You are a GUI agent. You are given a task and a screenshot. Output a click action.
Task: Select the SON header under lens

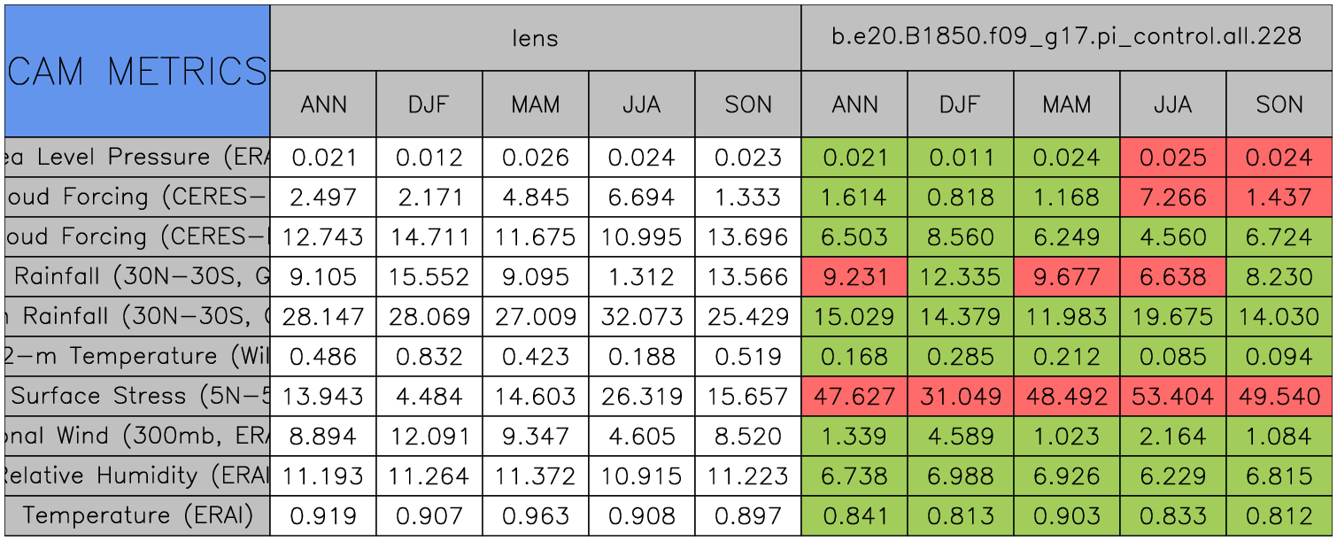point(747,104)
